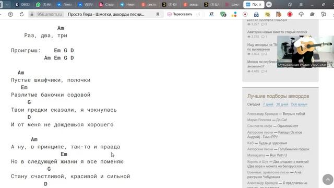Open the tab overview icon near window controls
The width and height of the screenshot is (334, 188).
click(x=290, y=4)
